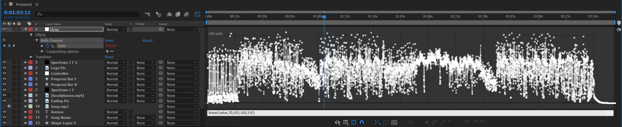Click the current timecode 0:01:03:12

17,12
